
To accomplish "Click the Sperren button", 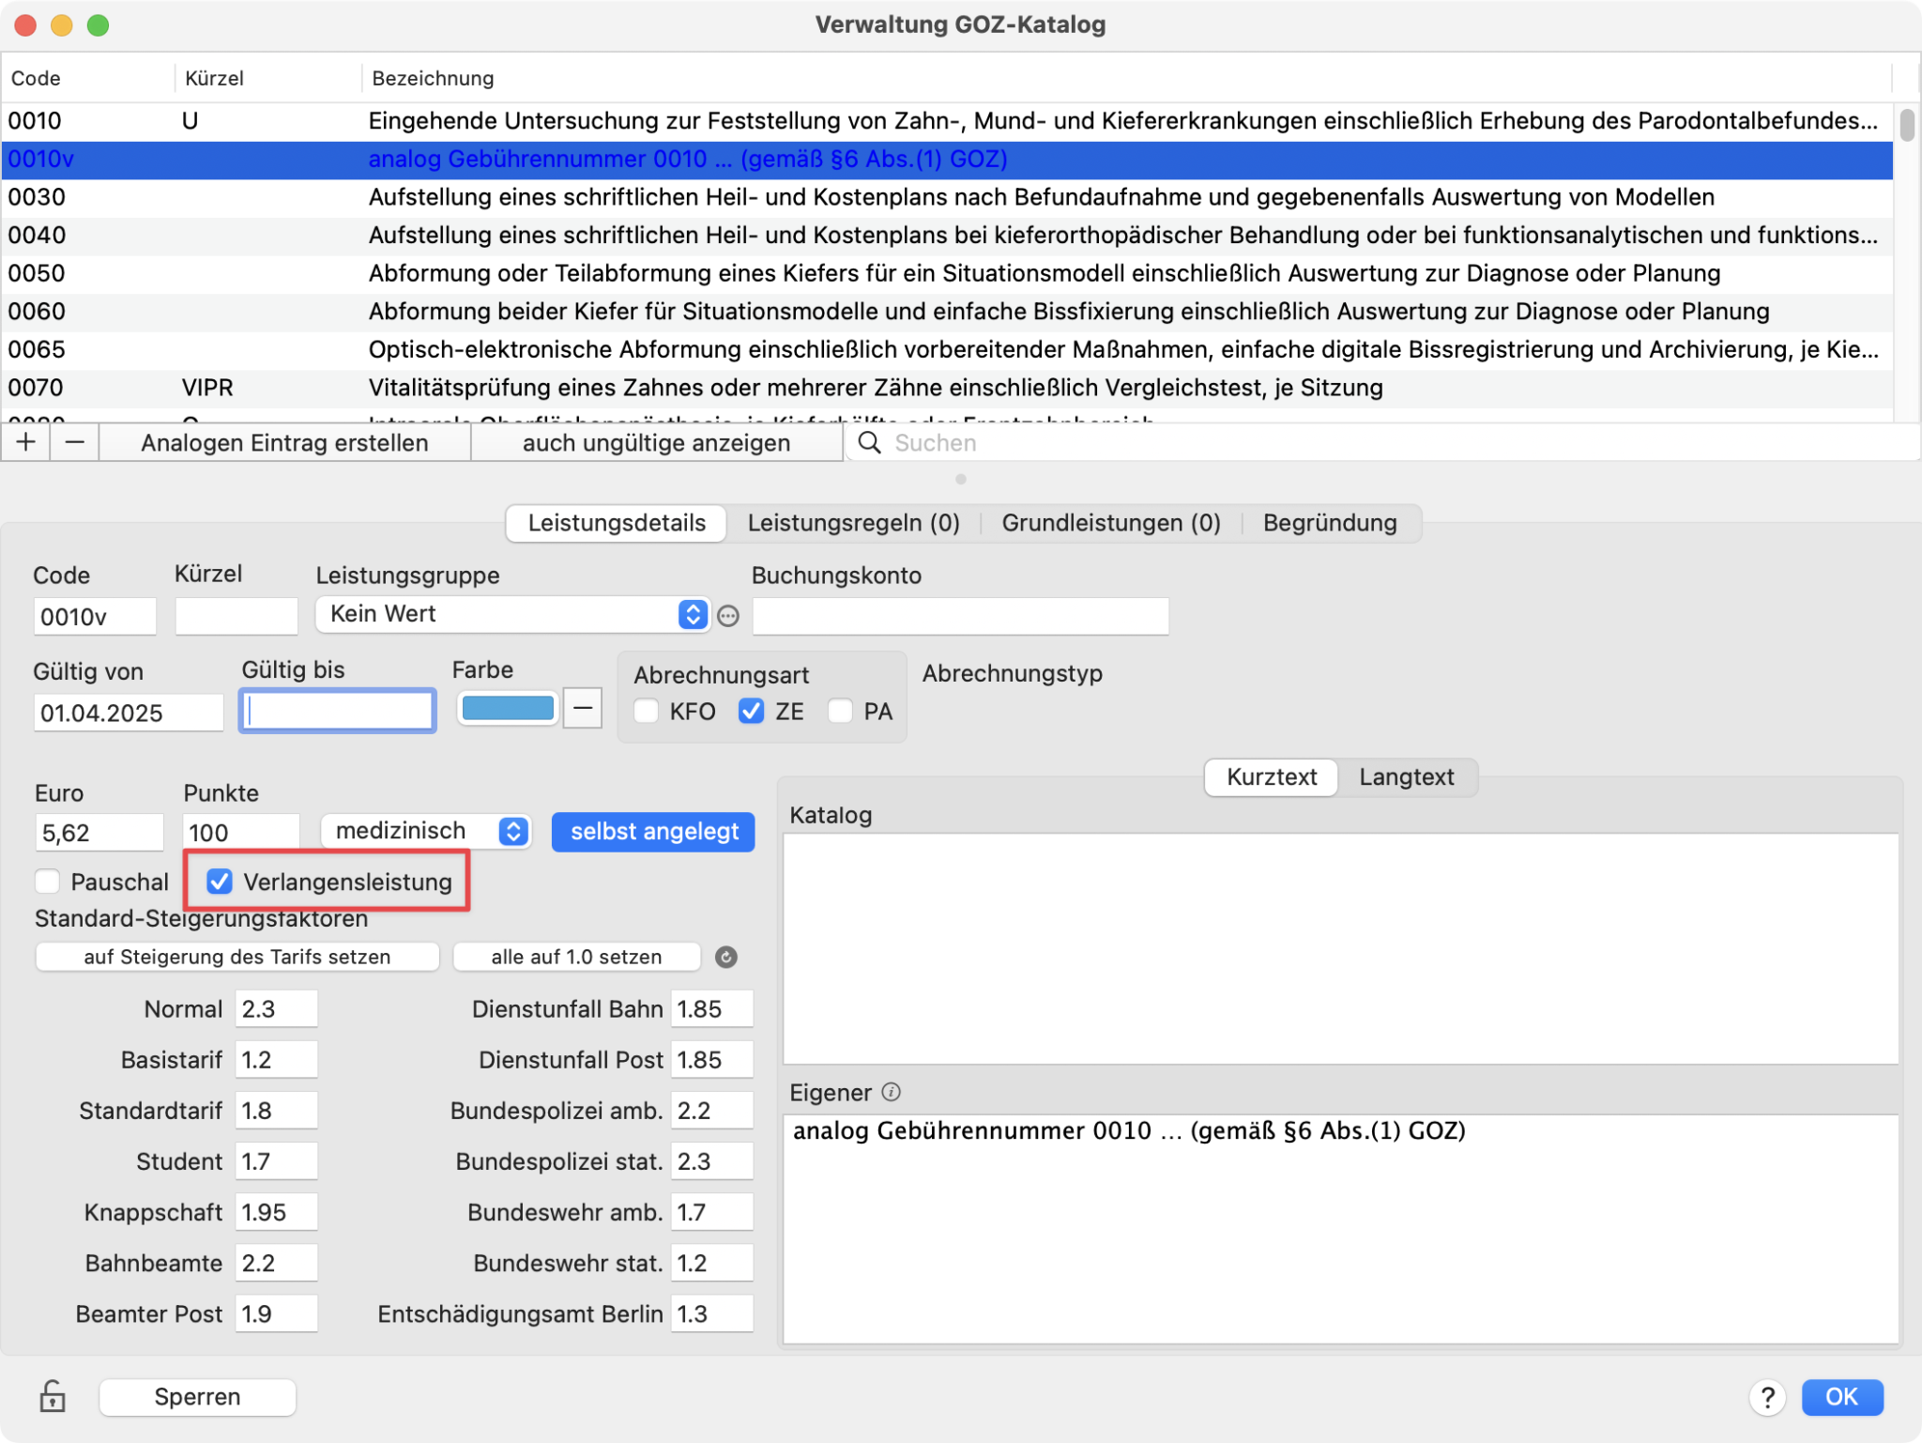I will (197, 1397).
